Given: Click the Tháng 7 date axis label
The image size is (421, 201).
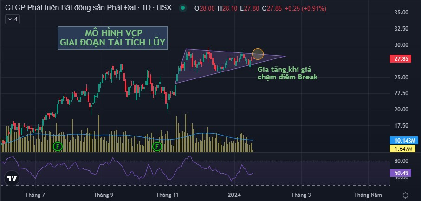Looking at the screenshot, I should [x=35, y=195].
